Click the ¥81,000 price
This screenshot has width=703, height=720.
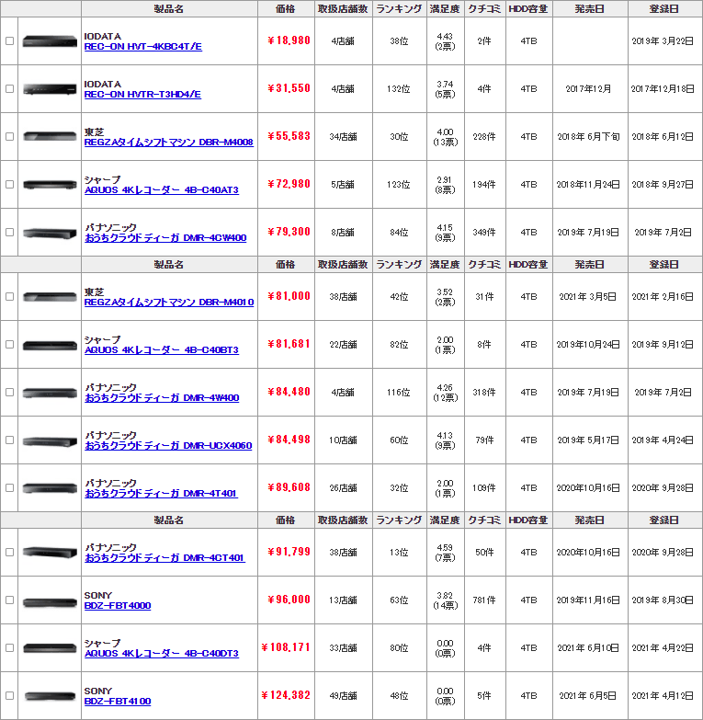tap(289, 296)
